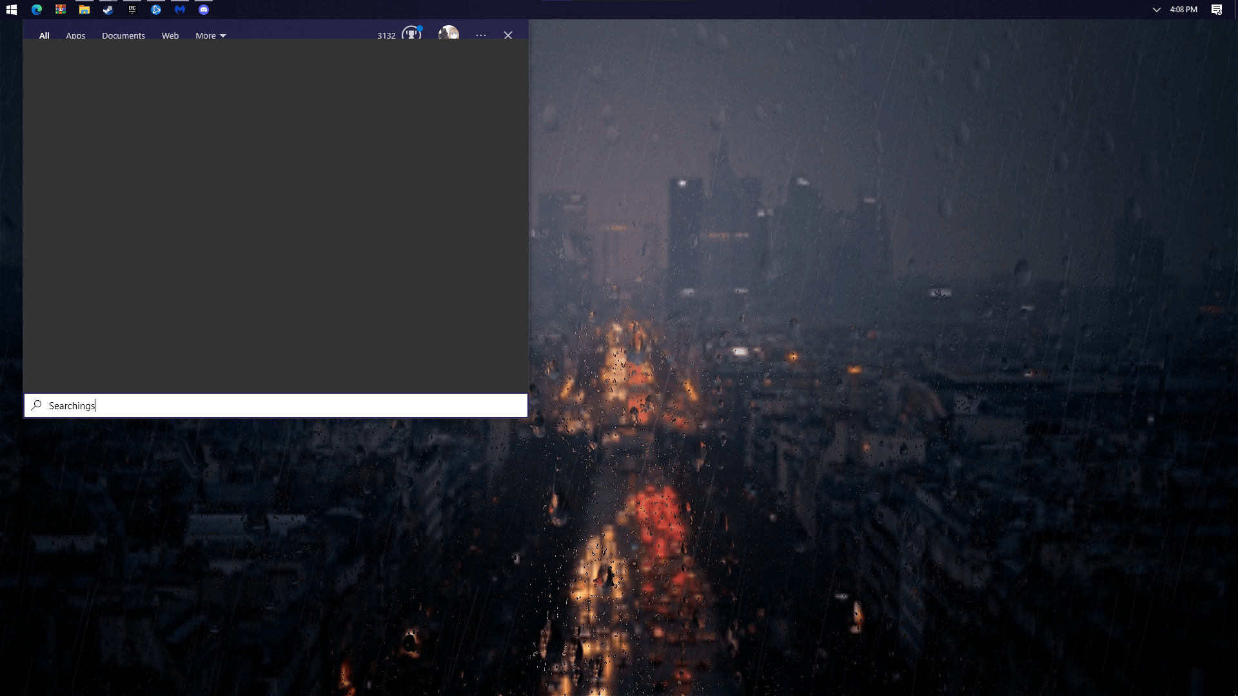1238x696 pixels.
Task: Open Battle.net from the taskbar
Action: 156,10
